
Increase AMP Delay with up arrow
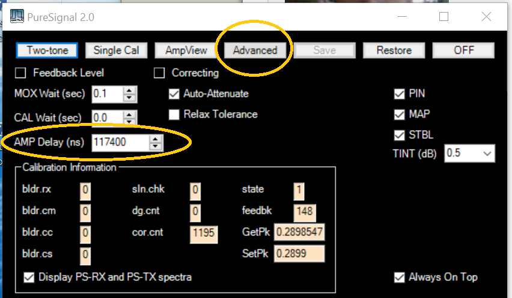coord(156,139)
